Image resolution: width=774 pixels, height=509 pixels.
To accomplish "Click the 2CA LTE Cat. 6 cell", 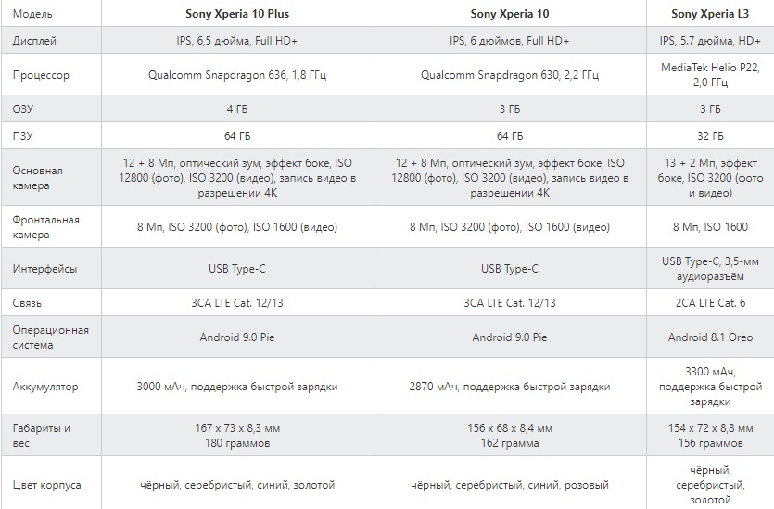I will coord(709,303).
